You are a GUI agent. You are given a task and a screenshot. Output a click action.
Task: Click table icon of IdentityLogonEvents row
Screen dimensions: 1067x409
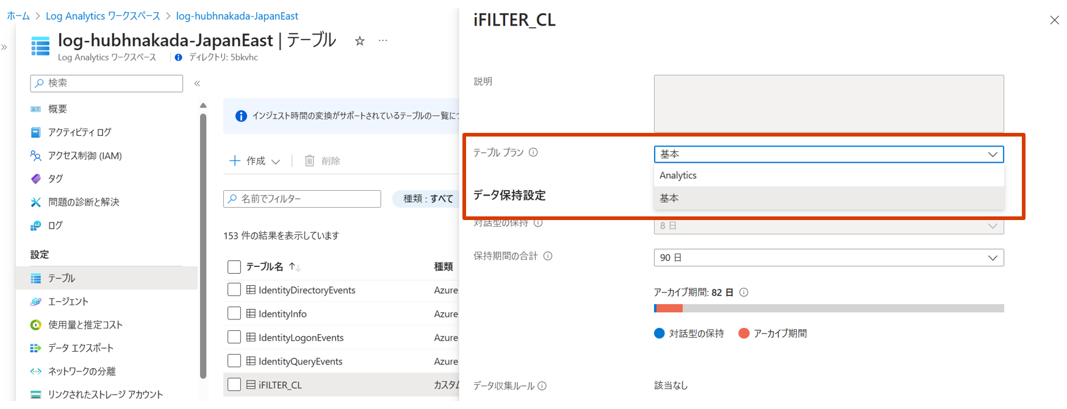pyautogui.click(x=251, y=337)
